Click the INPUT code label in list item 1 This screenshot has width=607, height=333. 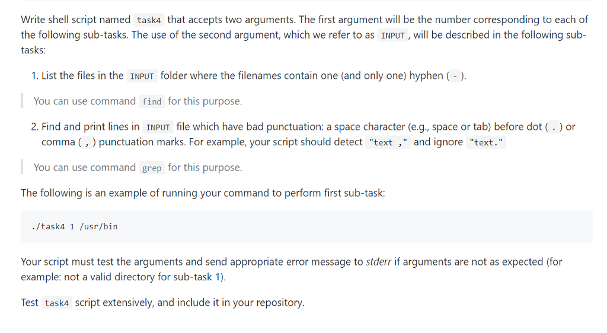142,76
